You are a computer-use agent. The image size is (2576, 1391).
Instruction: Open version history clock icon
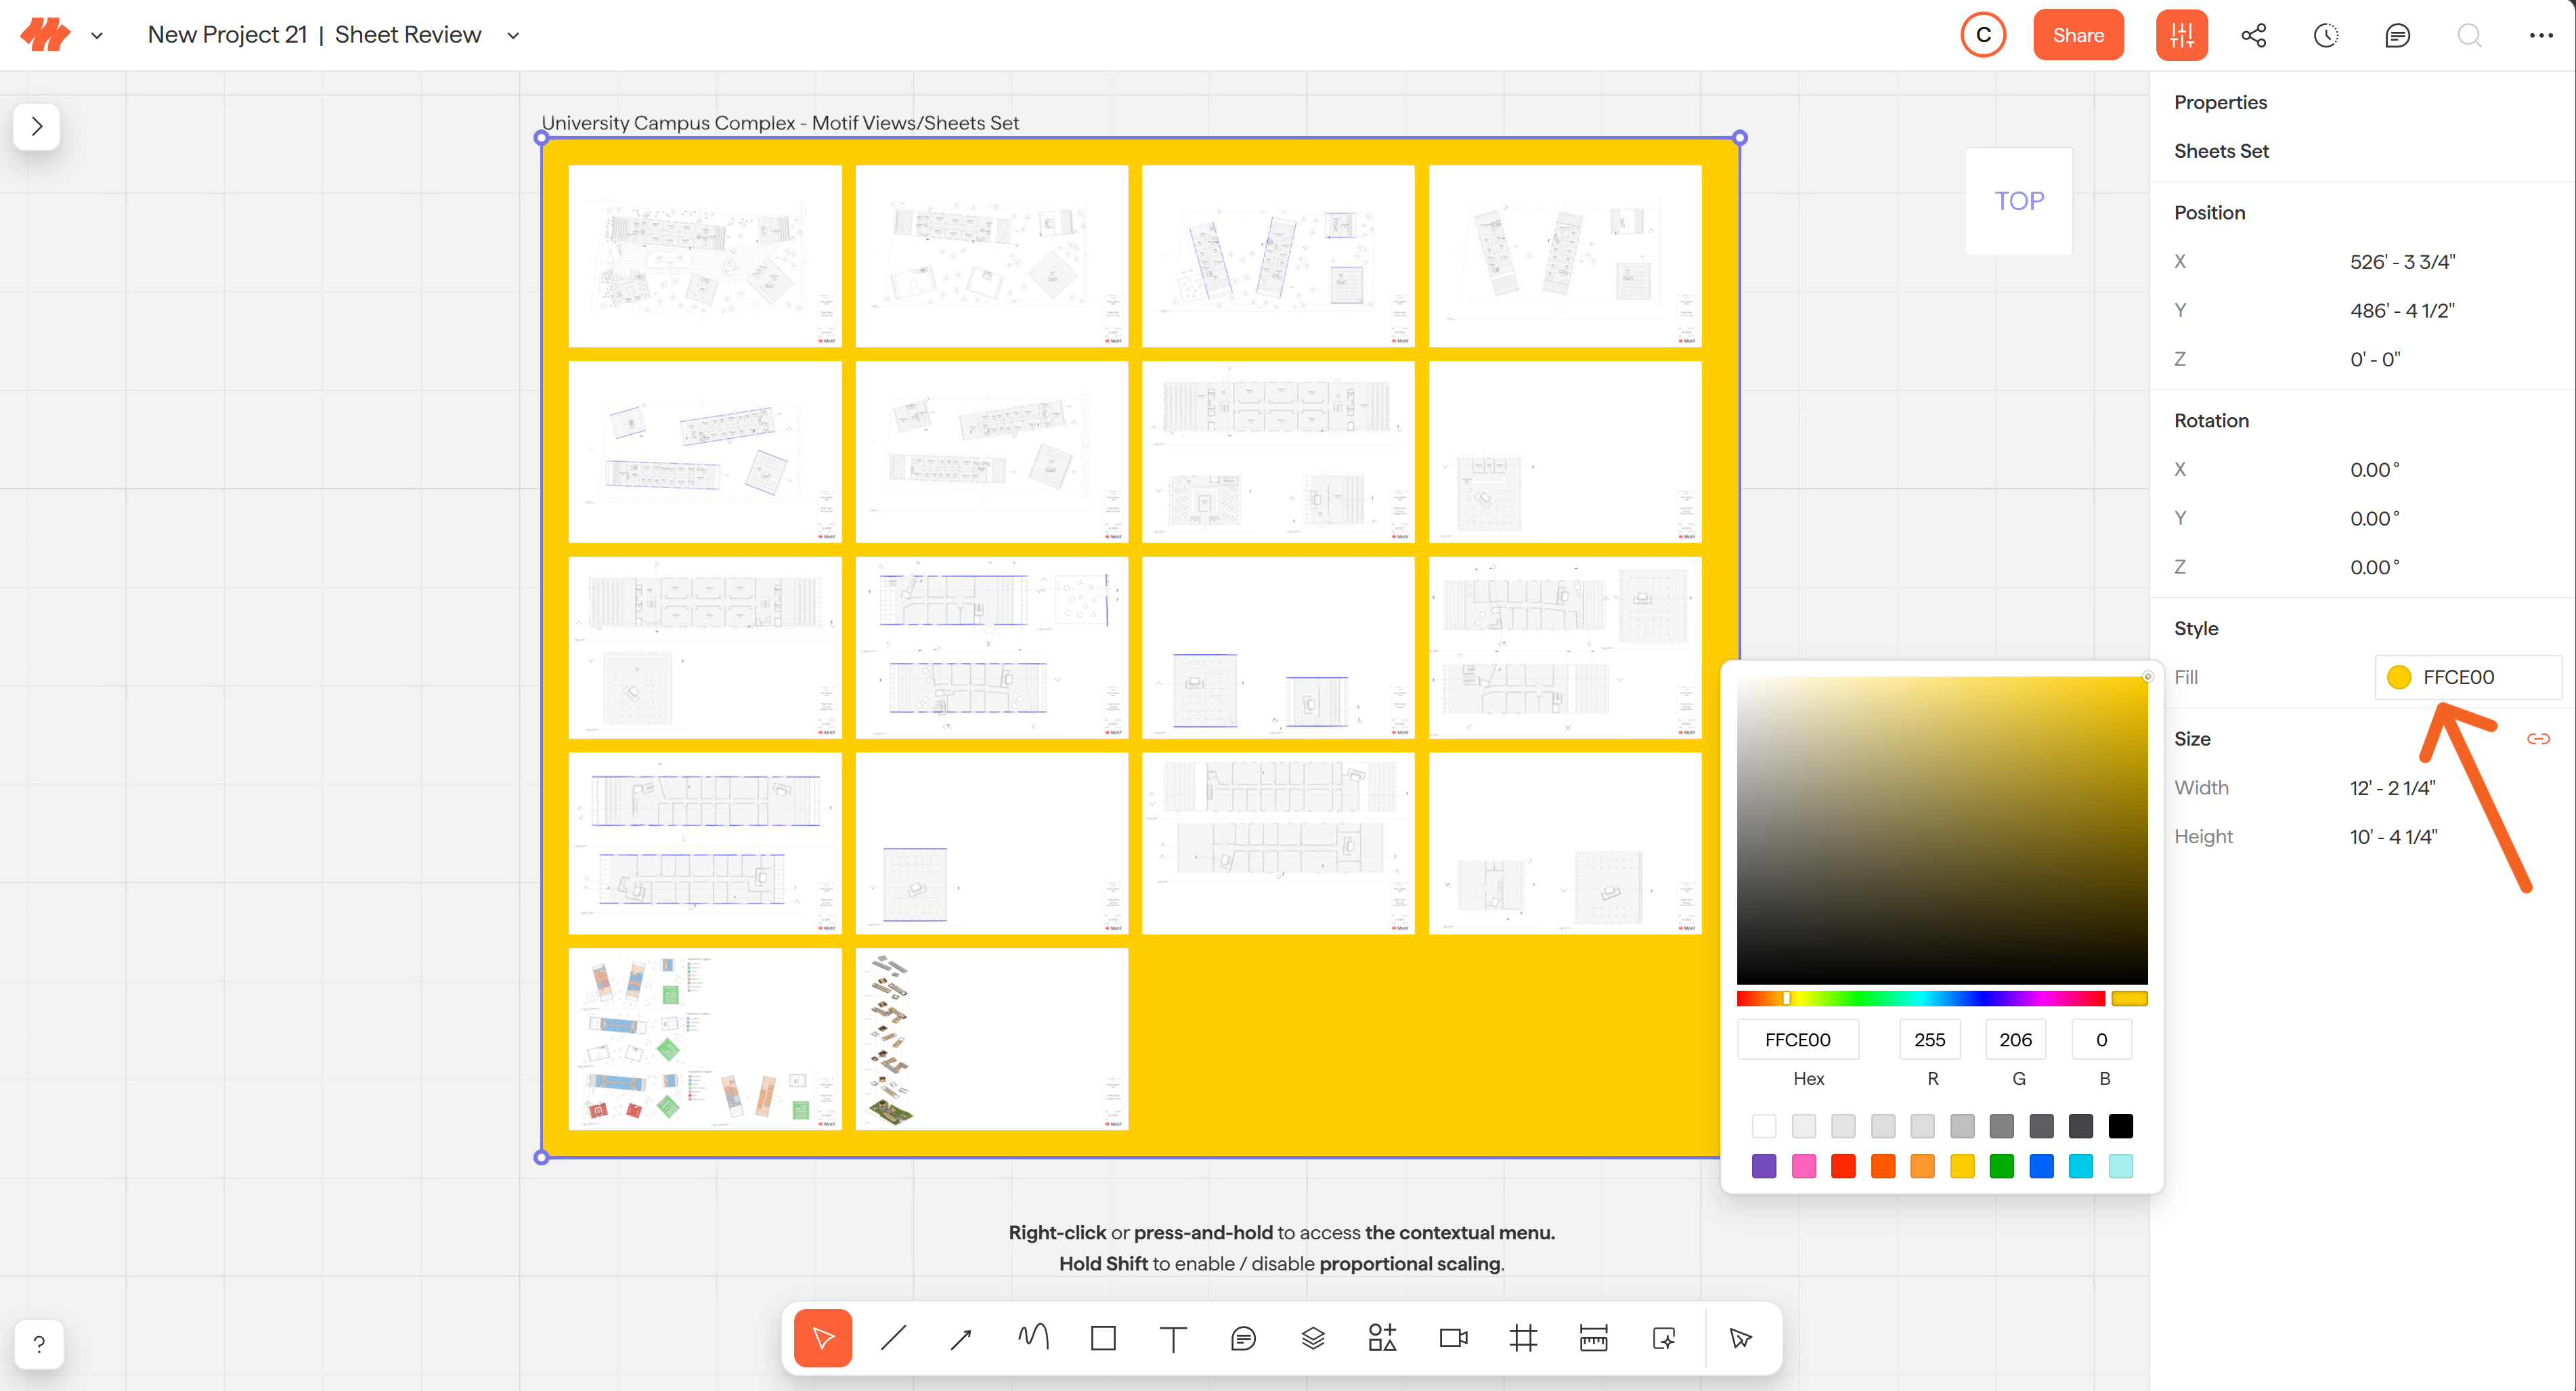(2326, 35)
